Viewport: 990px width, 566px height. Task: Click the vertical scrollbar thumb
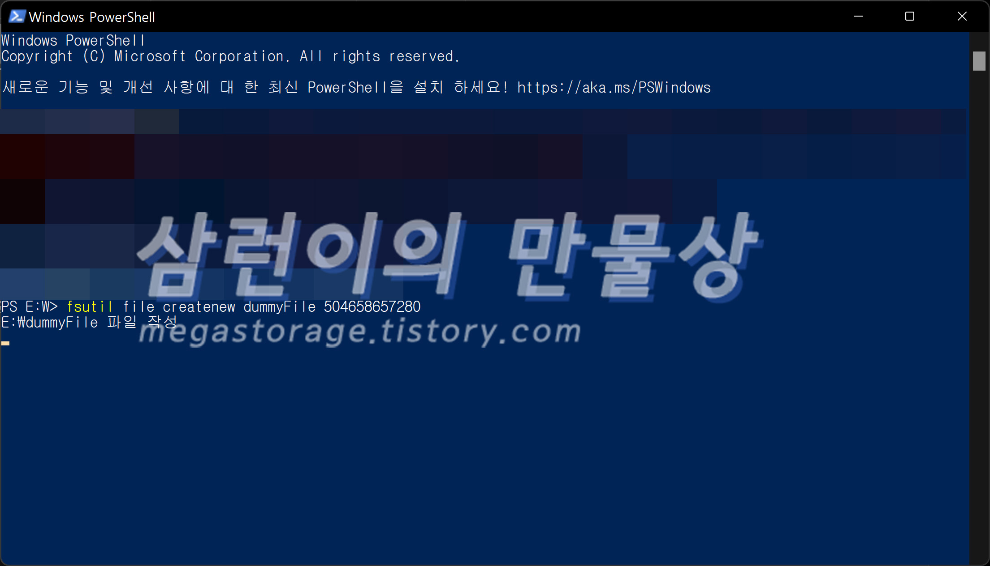tap(979, 61)
